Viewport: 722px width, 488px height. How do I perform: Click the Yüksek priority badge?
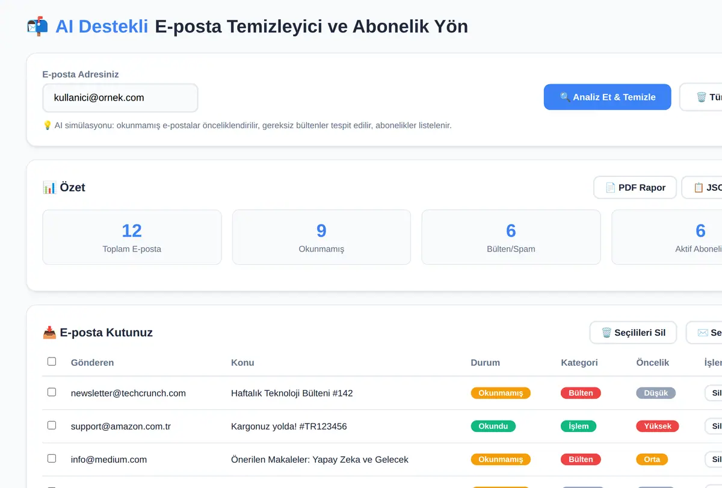(658, 426)
